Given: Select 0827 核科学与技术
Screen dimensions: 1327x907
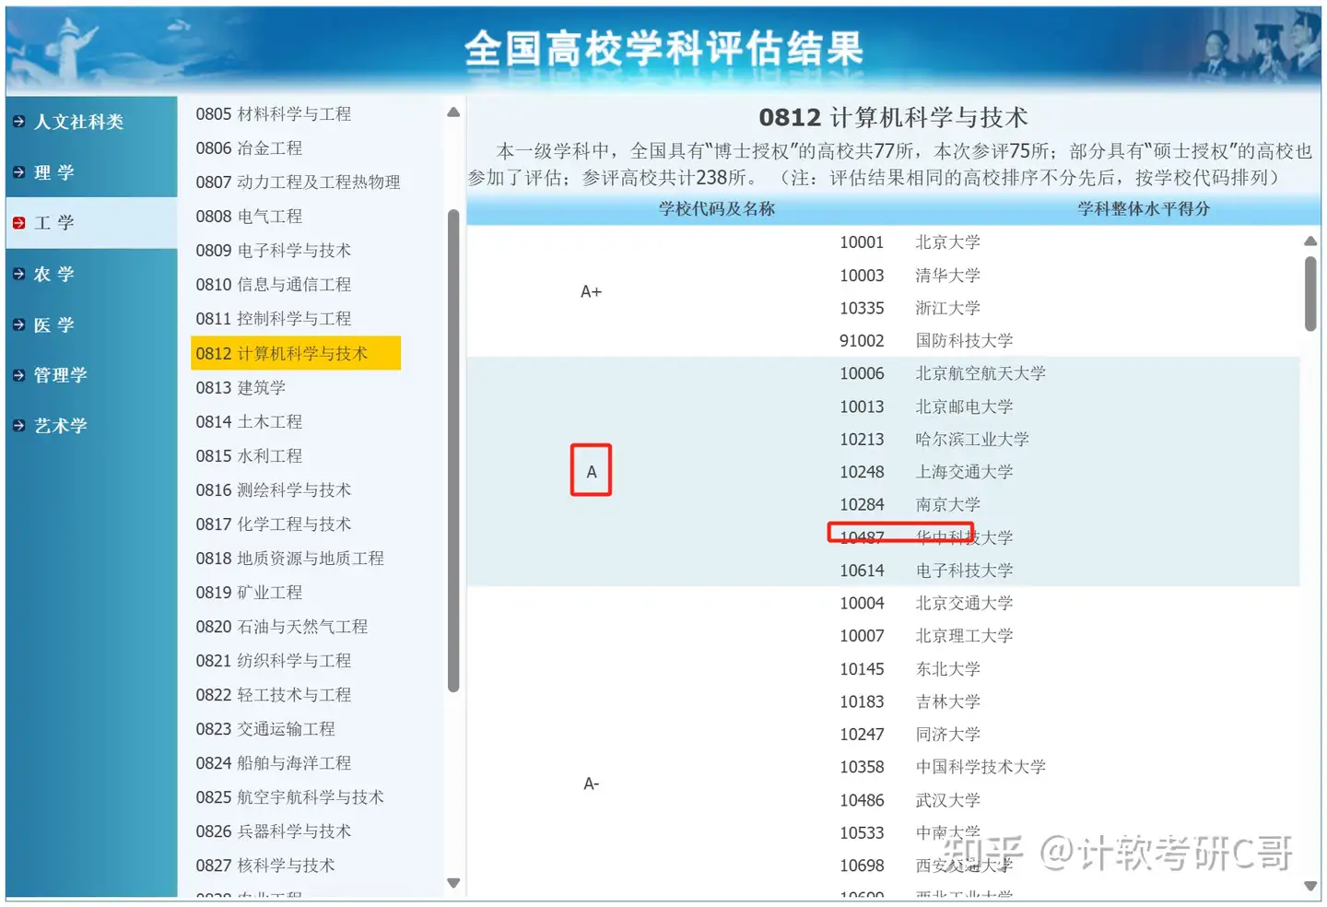Looking at the screenshot, I should click(x=265, y=866).
